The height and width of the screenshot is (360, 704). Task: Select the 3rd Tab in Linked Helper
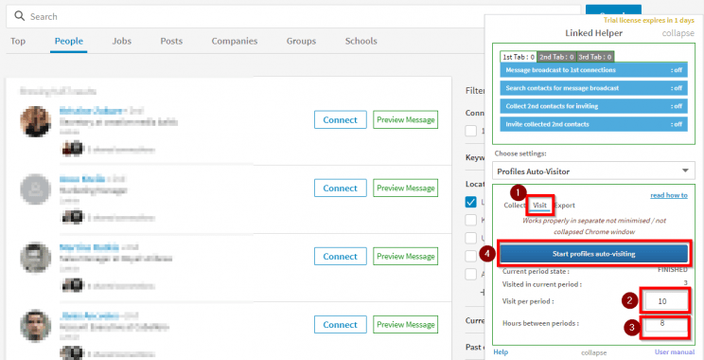[x=595, y=57]
